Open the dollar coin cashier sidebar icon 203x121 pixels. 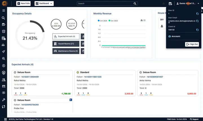pyautogui.click(x=4, y=66)
